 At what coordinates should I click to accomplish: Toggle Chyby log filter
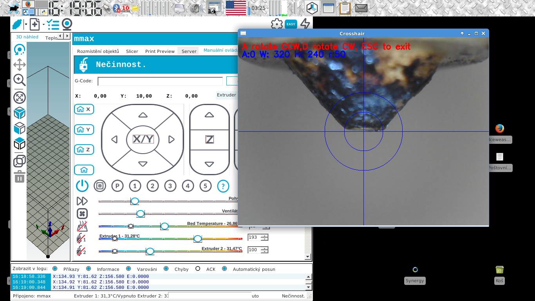166,269
